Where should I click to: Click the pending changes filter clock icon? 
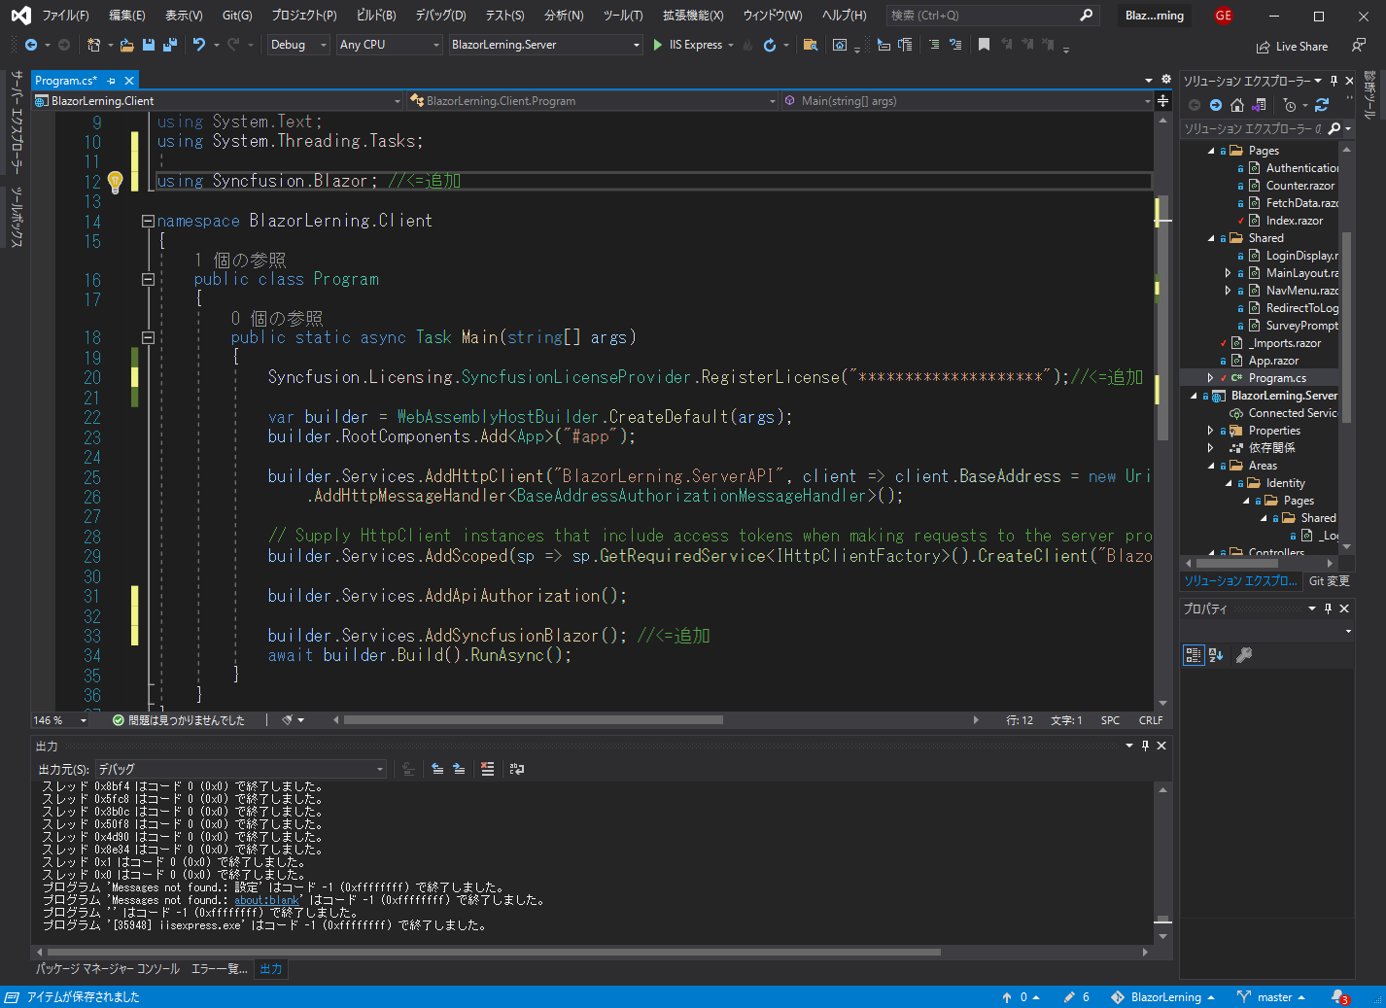coord(1290,105)
